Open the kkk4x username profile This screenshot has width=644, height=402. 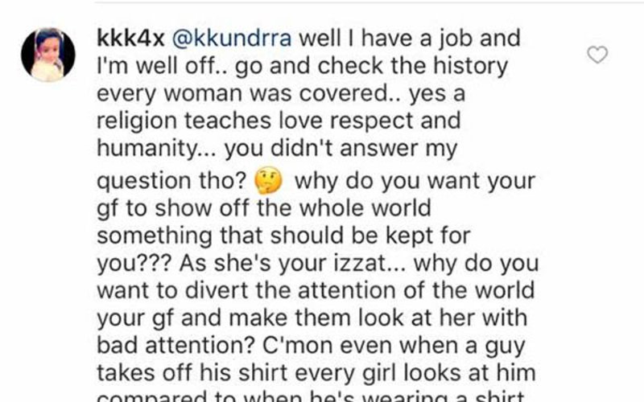(x=130, y=38)
